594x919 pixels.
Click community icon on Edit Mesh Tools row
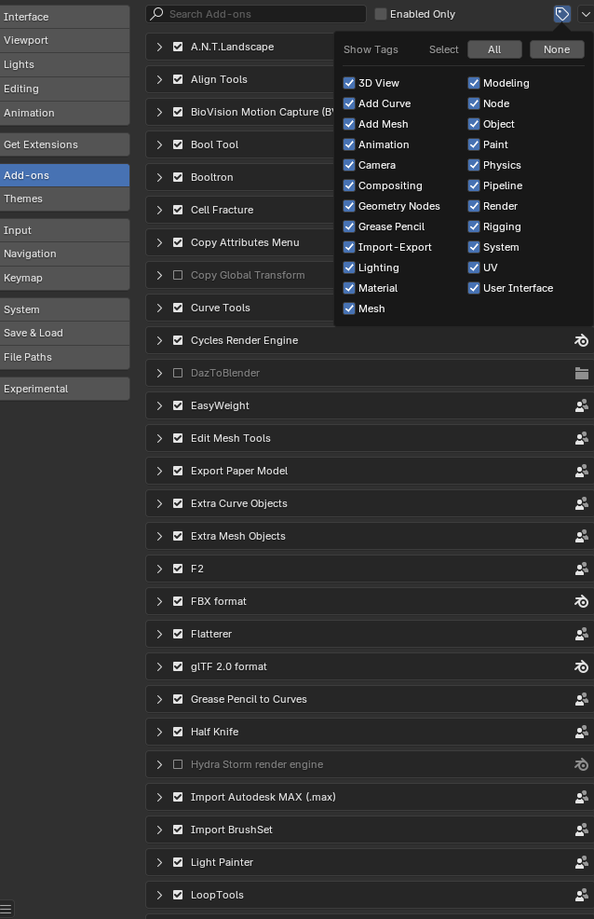tap(581, 438)
